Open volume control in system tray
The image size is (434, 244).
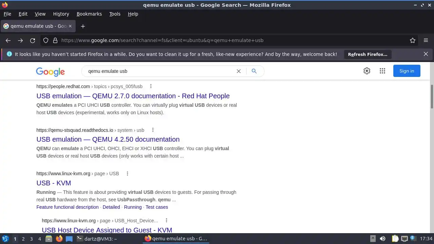382,239
